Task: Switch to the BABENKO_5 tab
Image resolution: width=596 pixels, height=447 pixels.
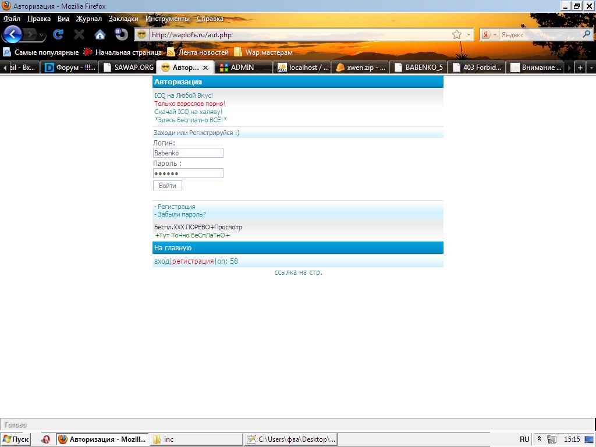Action: 418,68
